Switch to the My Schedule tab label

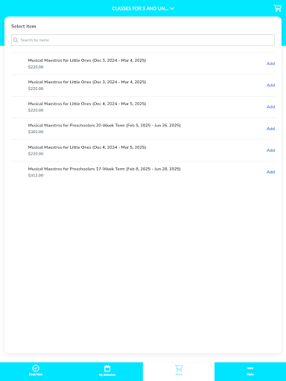[x=107, y=375]
